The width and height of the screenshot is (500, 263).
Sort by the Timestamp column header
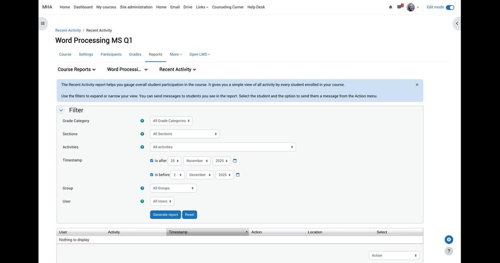click(178, 232)
